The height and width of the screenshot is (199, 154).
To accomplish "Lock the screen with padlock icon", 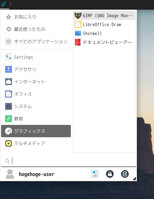I will pos(110,174).
